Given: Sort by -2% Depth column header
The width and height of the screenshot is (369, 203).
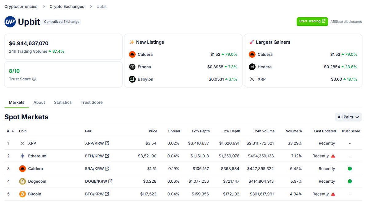Looking at the screenshot, I should point(231,131).
